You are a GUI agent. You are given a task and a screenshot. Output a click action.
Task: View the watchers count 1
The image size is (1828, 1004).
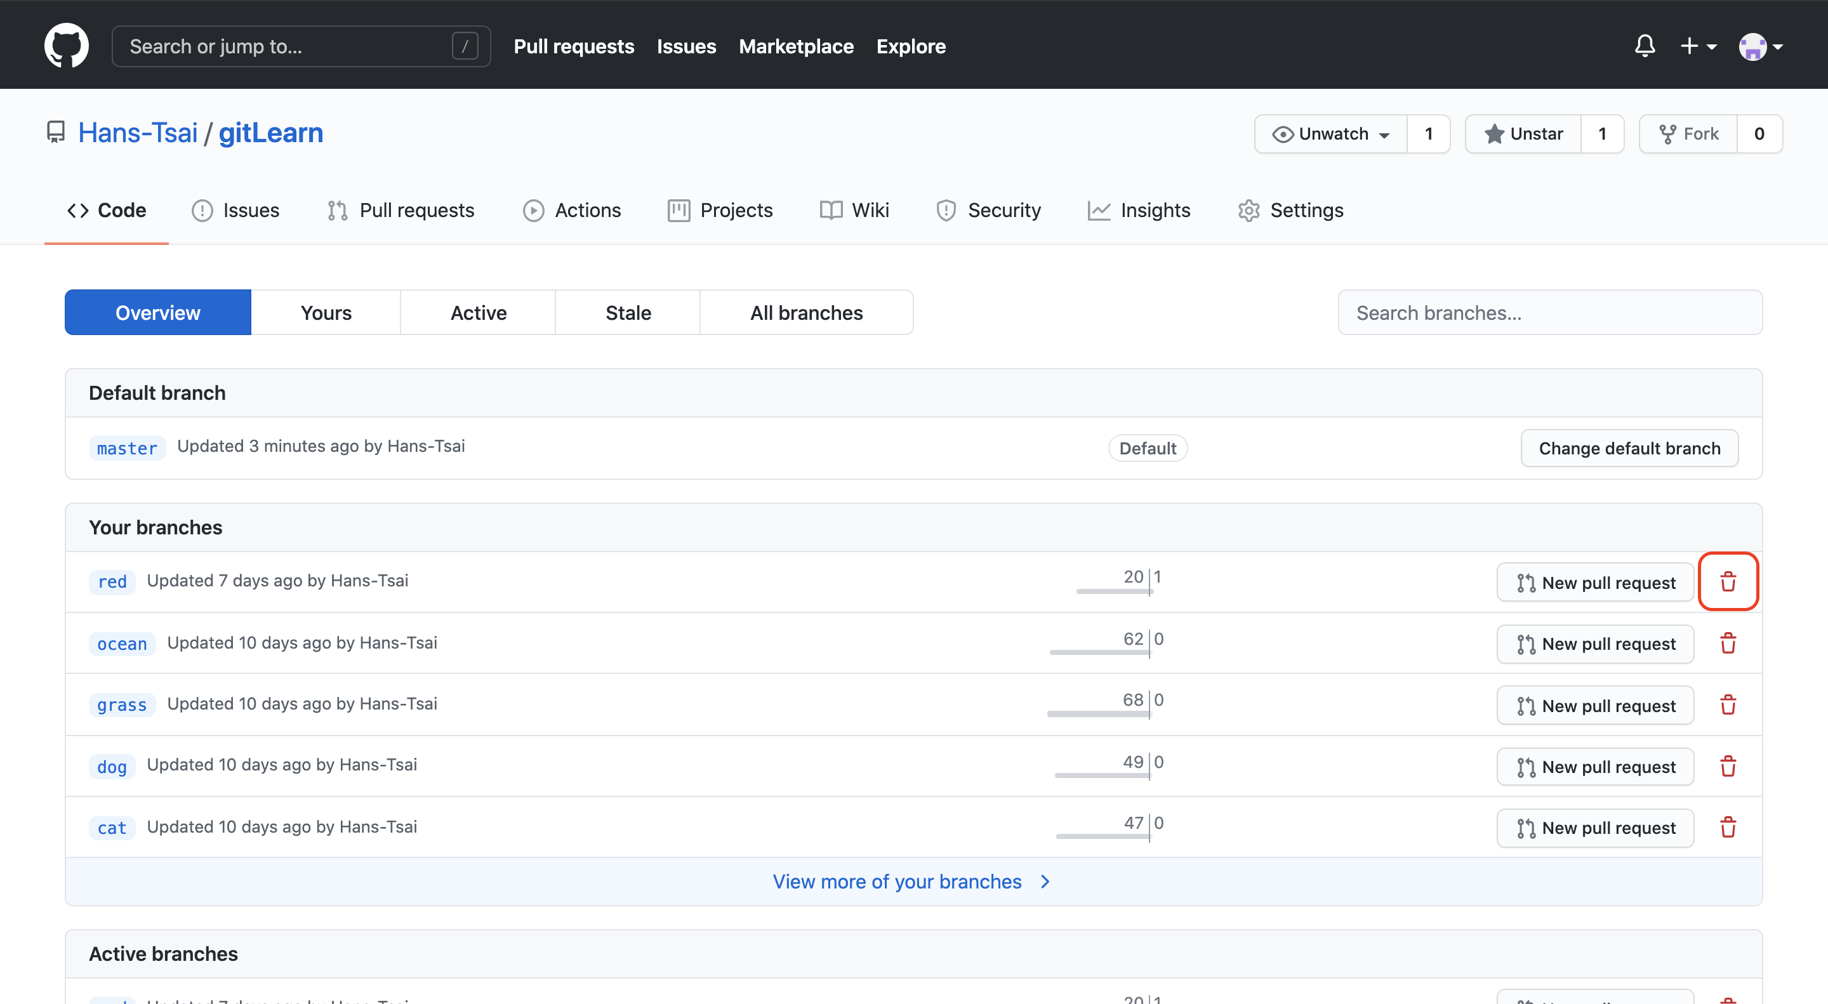(1427, 133)
